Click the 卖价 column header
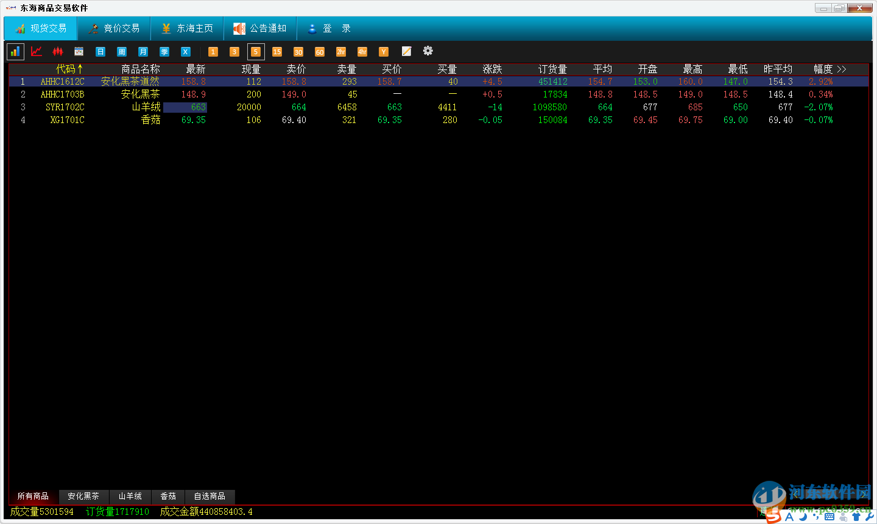Screen dimensions: 877x524 (x=296, y=69)
